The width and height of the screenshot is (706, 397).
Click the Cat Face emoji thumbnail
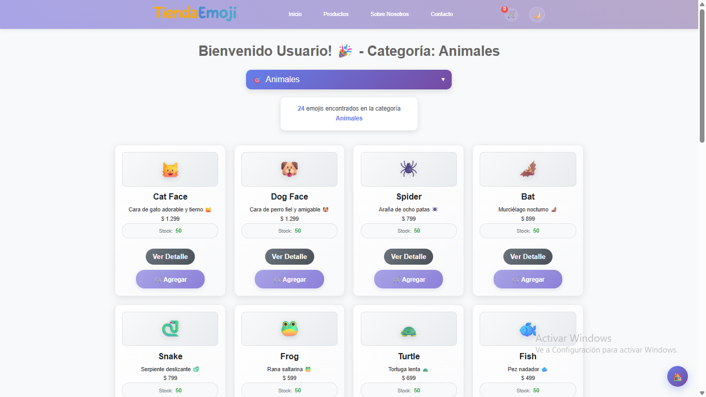point(170,169)
